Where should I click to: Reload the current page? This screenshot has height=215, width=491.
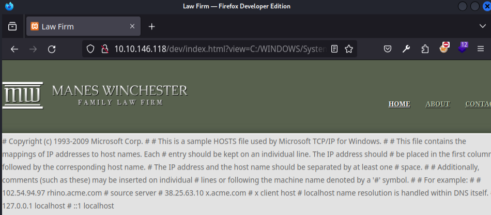pyautogui.click(x=52, y=49)
